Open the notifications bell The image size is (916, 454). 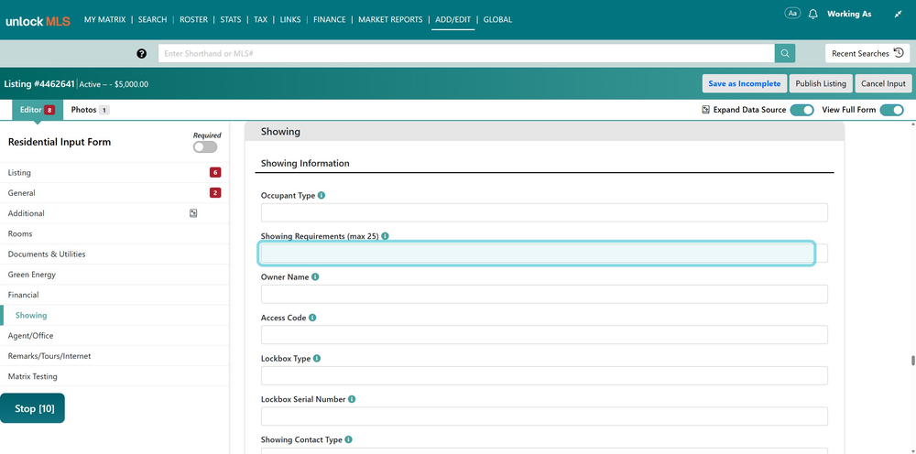click(x=812, y=14)
